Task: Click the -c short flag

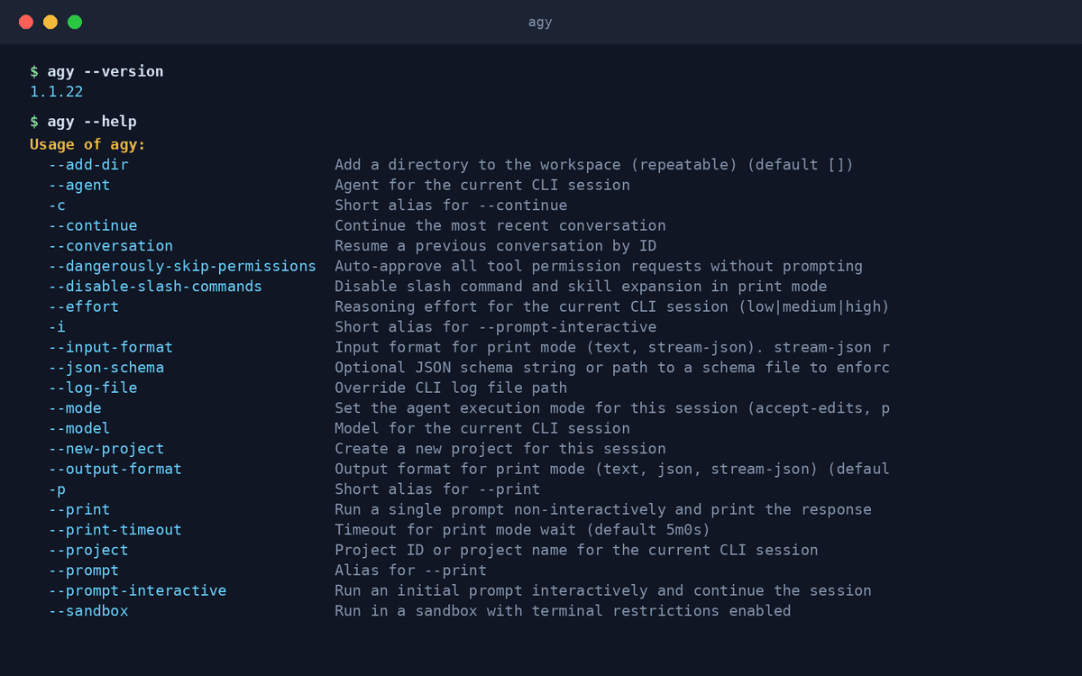Action: (57, 206)
